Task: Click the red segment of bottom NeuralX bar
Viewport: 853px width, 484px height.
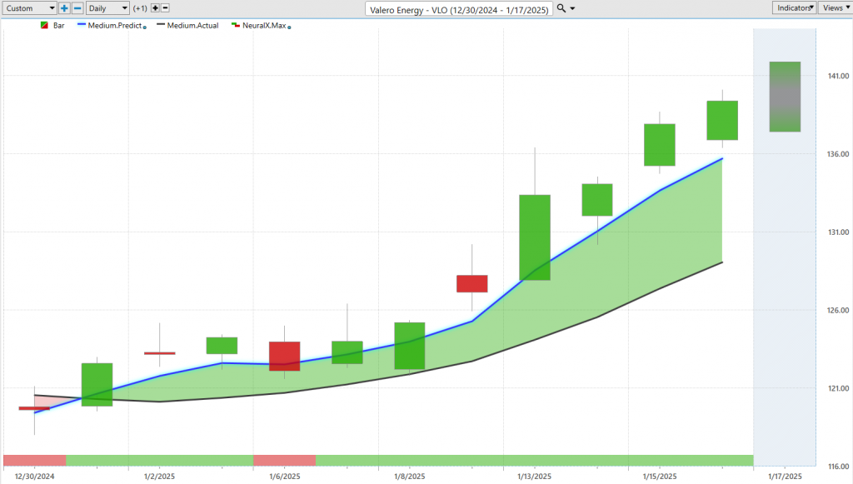Action: 34,461
